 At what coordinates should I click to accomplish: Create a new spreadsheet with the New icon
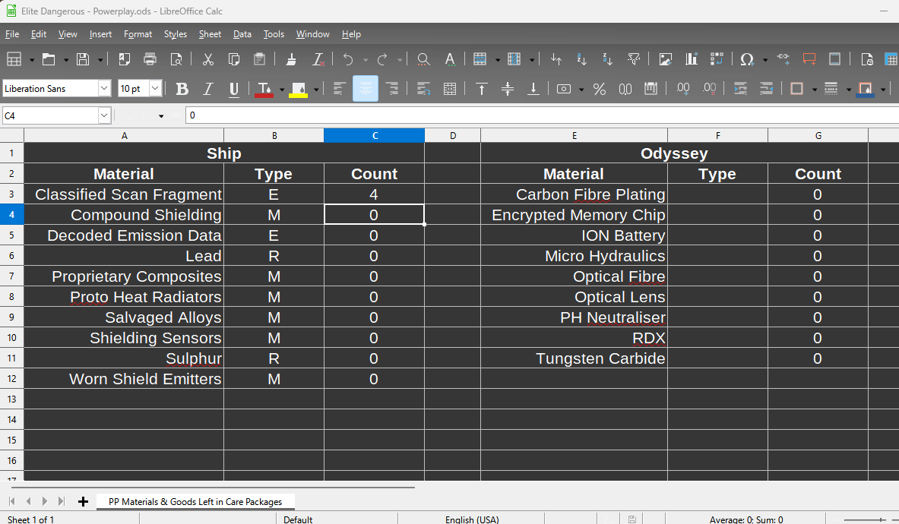point(14,59)
